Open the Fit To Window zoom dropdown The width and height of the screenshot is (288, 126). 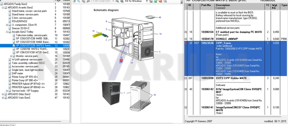(147, 1)
